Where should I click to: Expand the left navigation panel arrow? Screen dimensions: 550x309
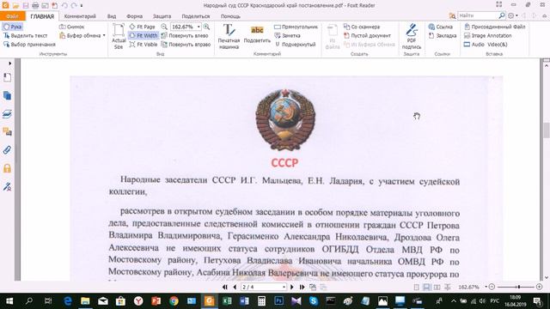9,64
